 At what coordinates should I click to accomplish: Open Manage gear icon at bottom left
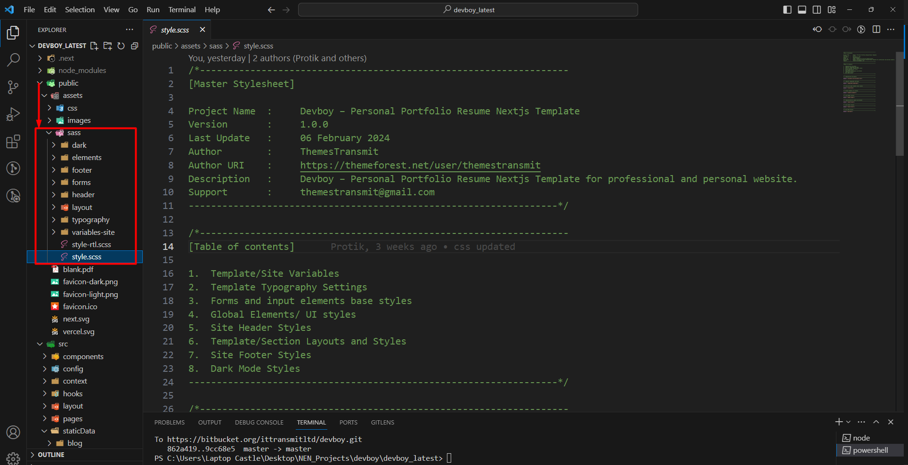coord(13,457)
